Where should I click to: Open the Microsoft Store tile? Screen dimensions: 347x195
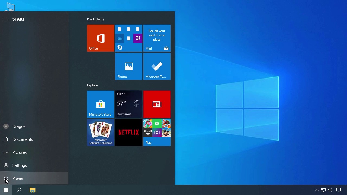click(100, 104)
